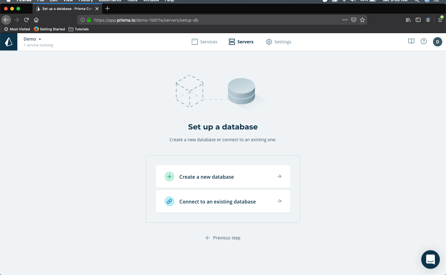The height and width of the screenshot is (275, 446).
Task: Click the Settings gear icon
Action: tap(269, 42)
